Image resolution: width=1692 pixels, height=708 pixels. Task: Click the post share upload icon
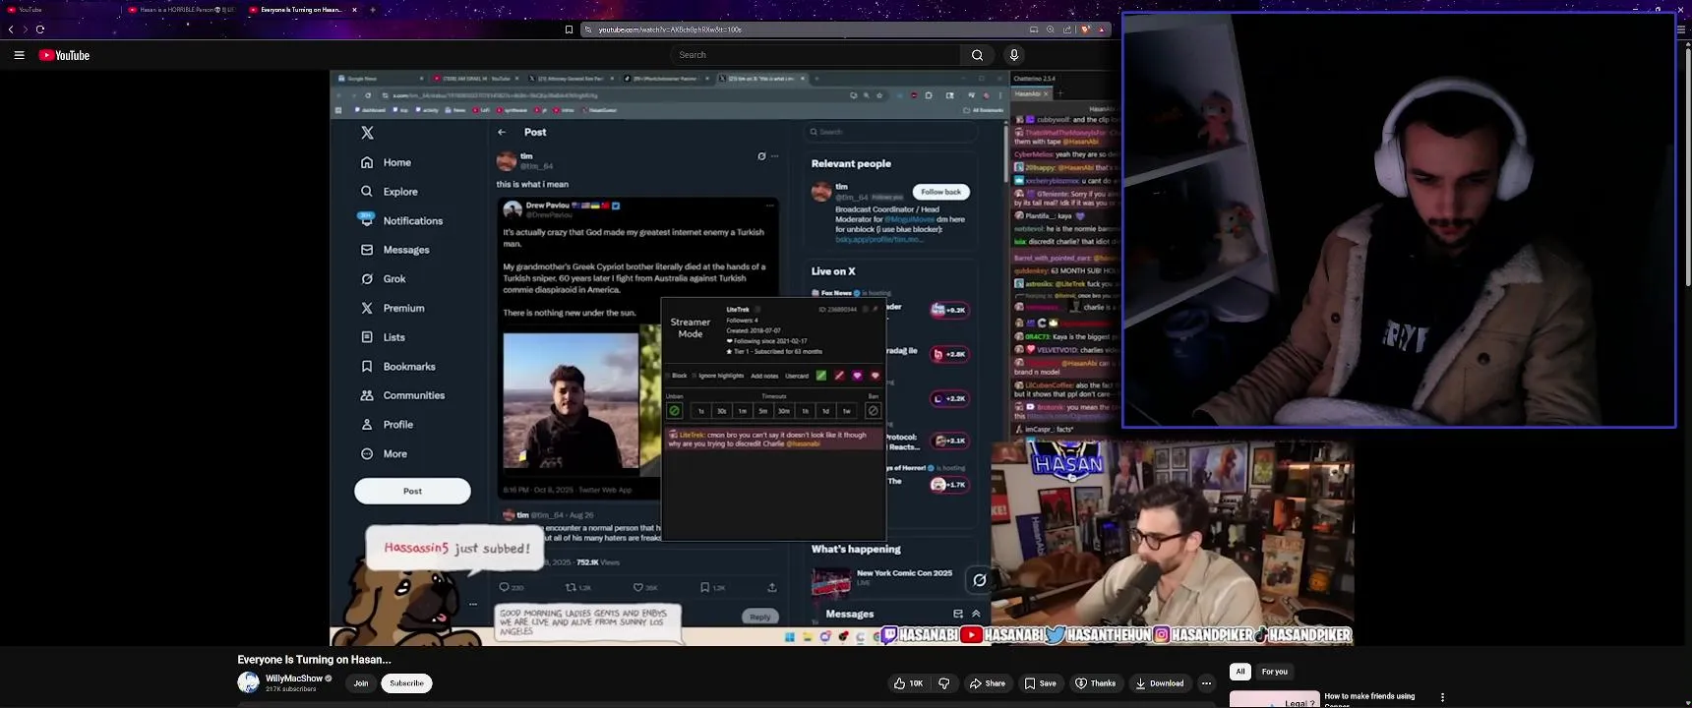(772, 588)
